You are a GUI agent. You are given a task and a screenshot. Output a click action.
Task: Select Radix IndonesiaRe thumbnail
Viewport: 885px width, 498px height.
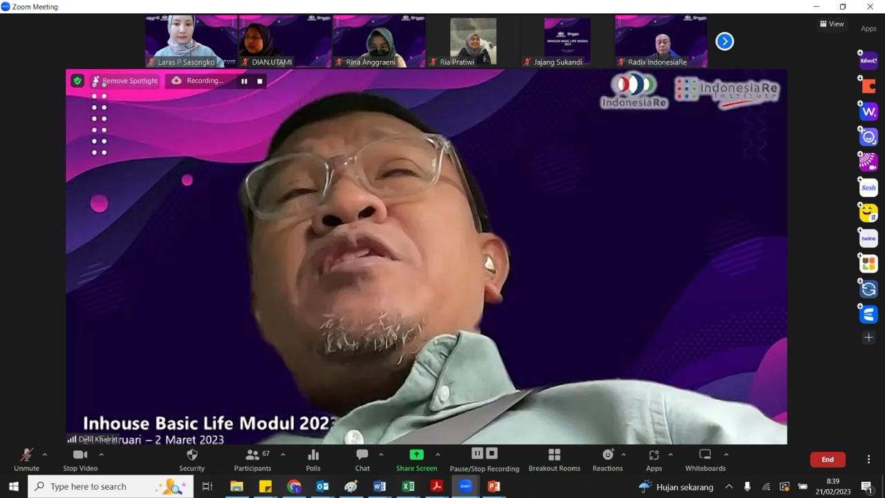(661, 41)
